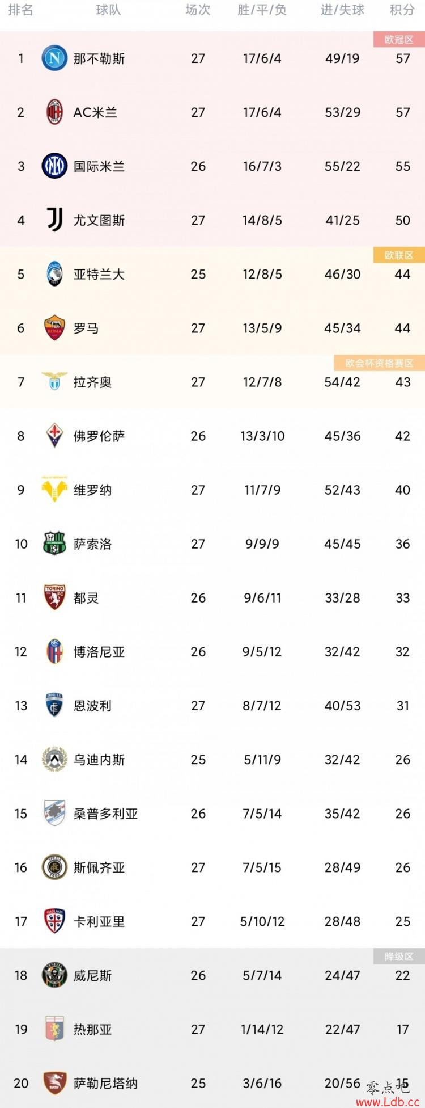Screen dimensions: 425x1108
Task: Click the 欧联区 zone label
Action: [399, 255]
